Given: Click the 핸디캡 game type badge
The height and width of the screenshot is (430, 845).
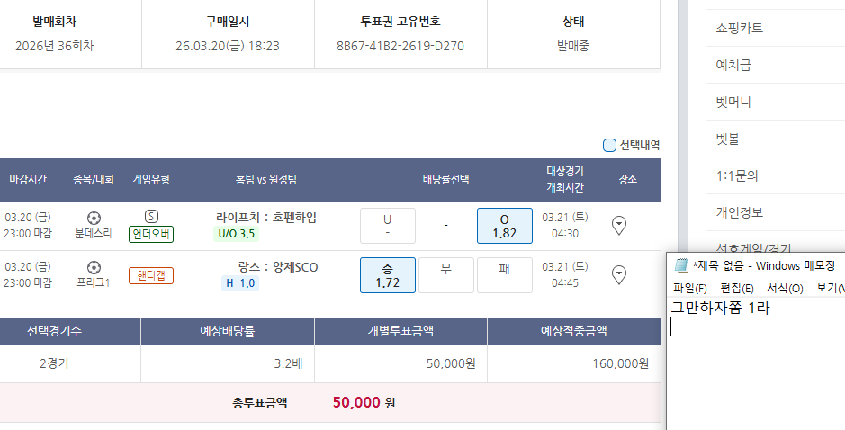Looking at the screenshot, I should [x=151, y=275].
